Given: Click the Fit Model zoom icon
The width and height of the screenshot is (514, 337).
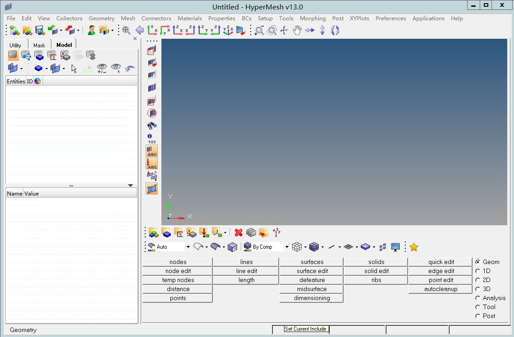Looking at the screenshot, I should [x=126, y=31].
